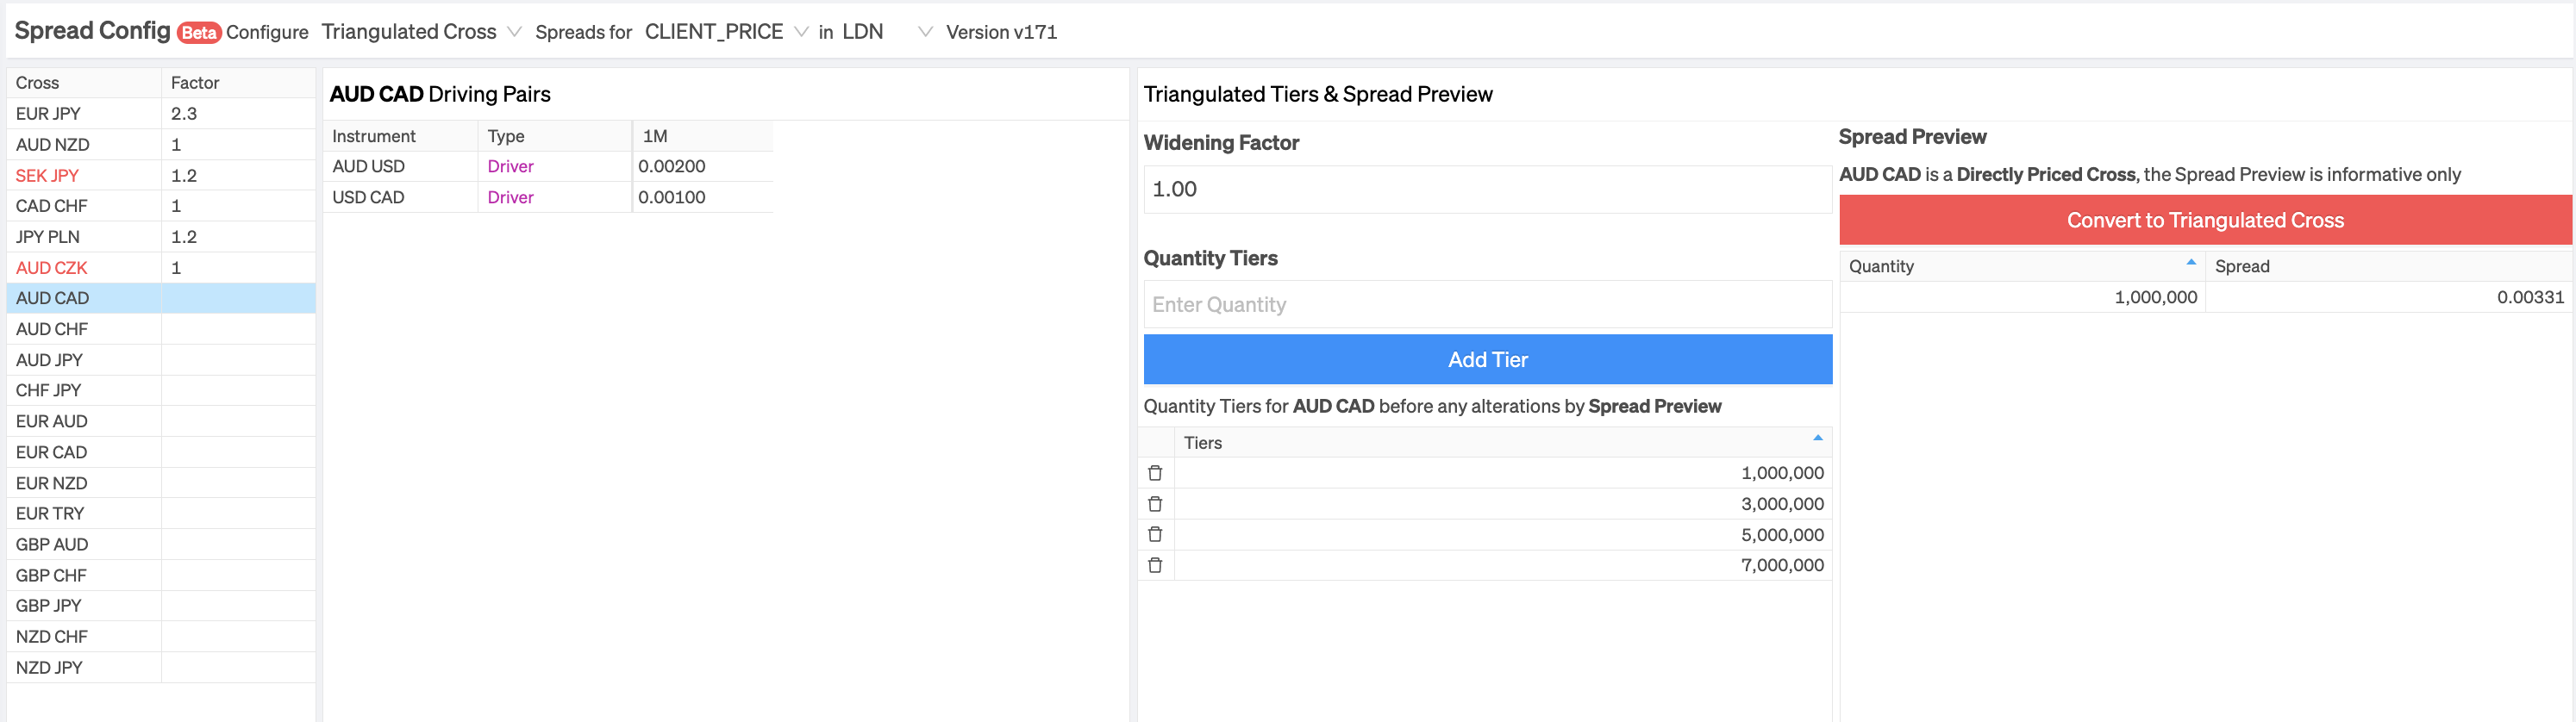Click the Add Tier button
The width and height of the screenshot is (2576, 722).
[x=1487, y=359]
